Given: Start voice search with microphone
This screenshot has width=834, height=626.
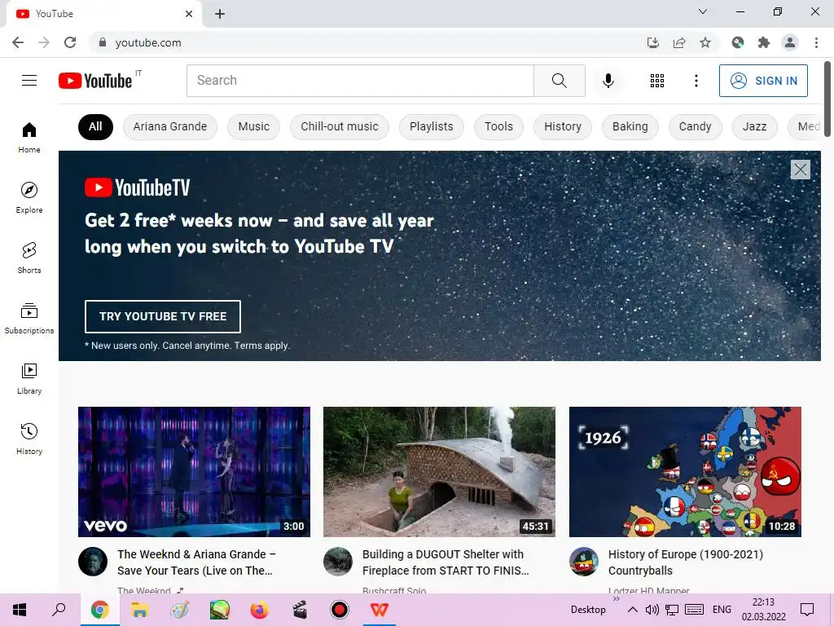Looking at the screenshot, I should coord(608,81).
